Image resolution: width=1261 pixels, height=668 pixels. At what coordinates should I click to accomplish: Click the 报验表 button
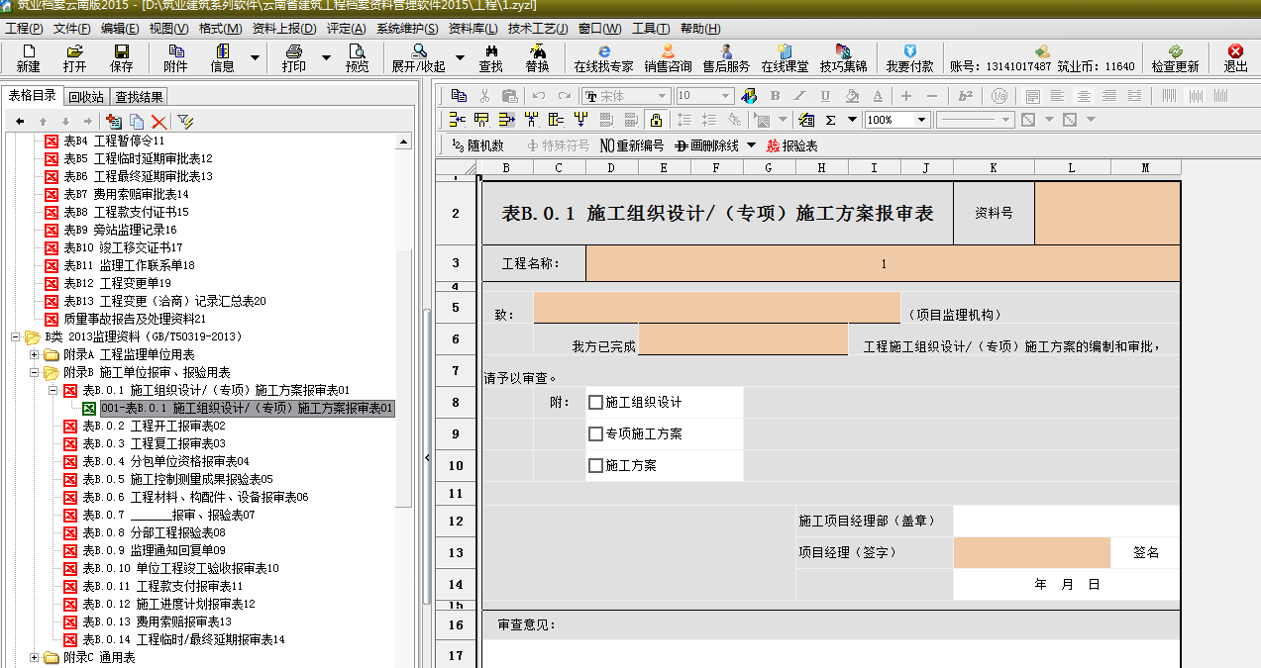(x=792, y=145)
